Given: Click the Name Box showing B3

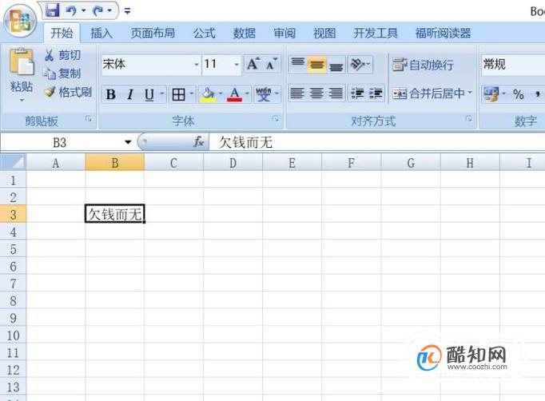Looking at the screenshot, I should 60,142.
